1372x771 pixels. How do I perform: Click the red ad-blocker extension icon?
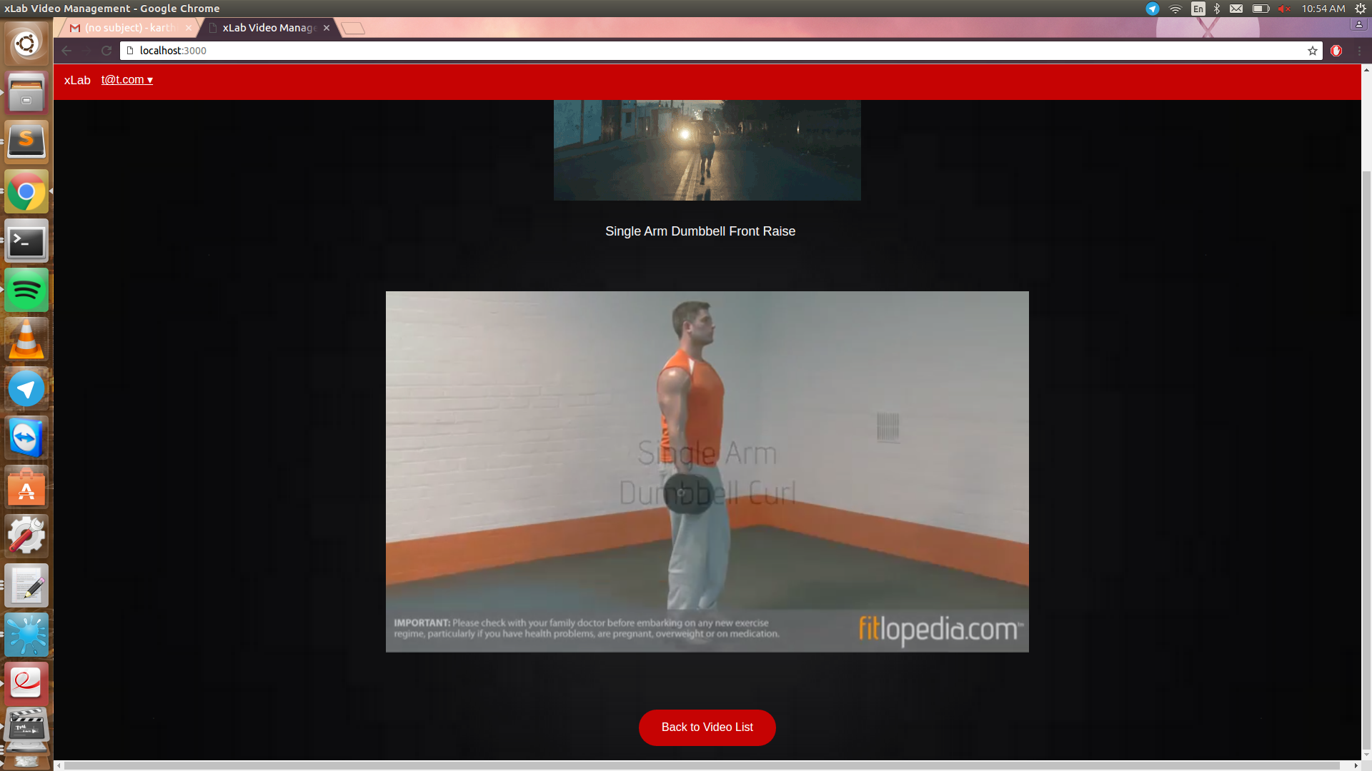tap(1336, 51)
